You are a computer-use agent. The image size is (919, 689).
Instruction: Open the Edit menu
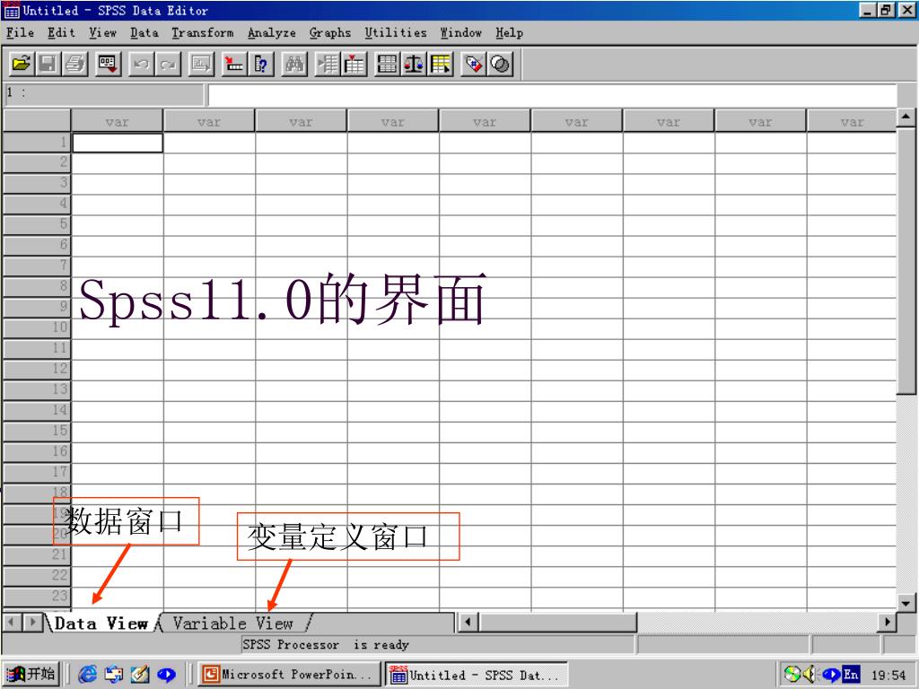tap(62, 33)
